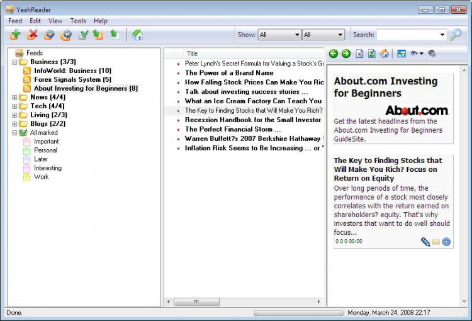Click the magnifier search icon

point(456,35)
